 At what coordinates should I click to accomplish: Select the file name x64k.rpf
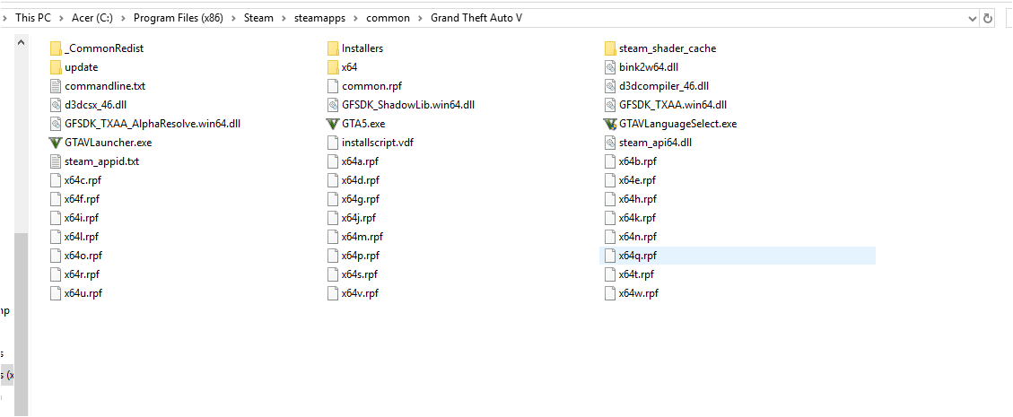point(637,218)
